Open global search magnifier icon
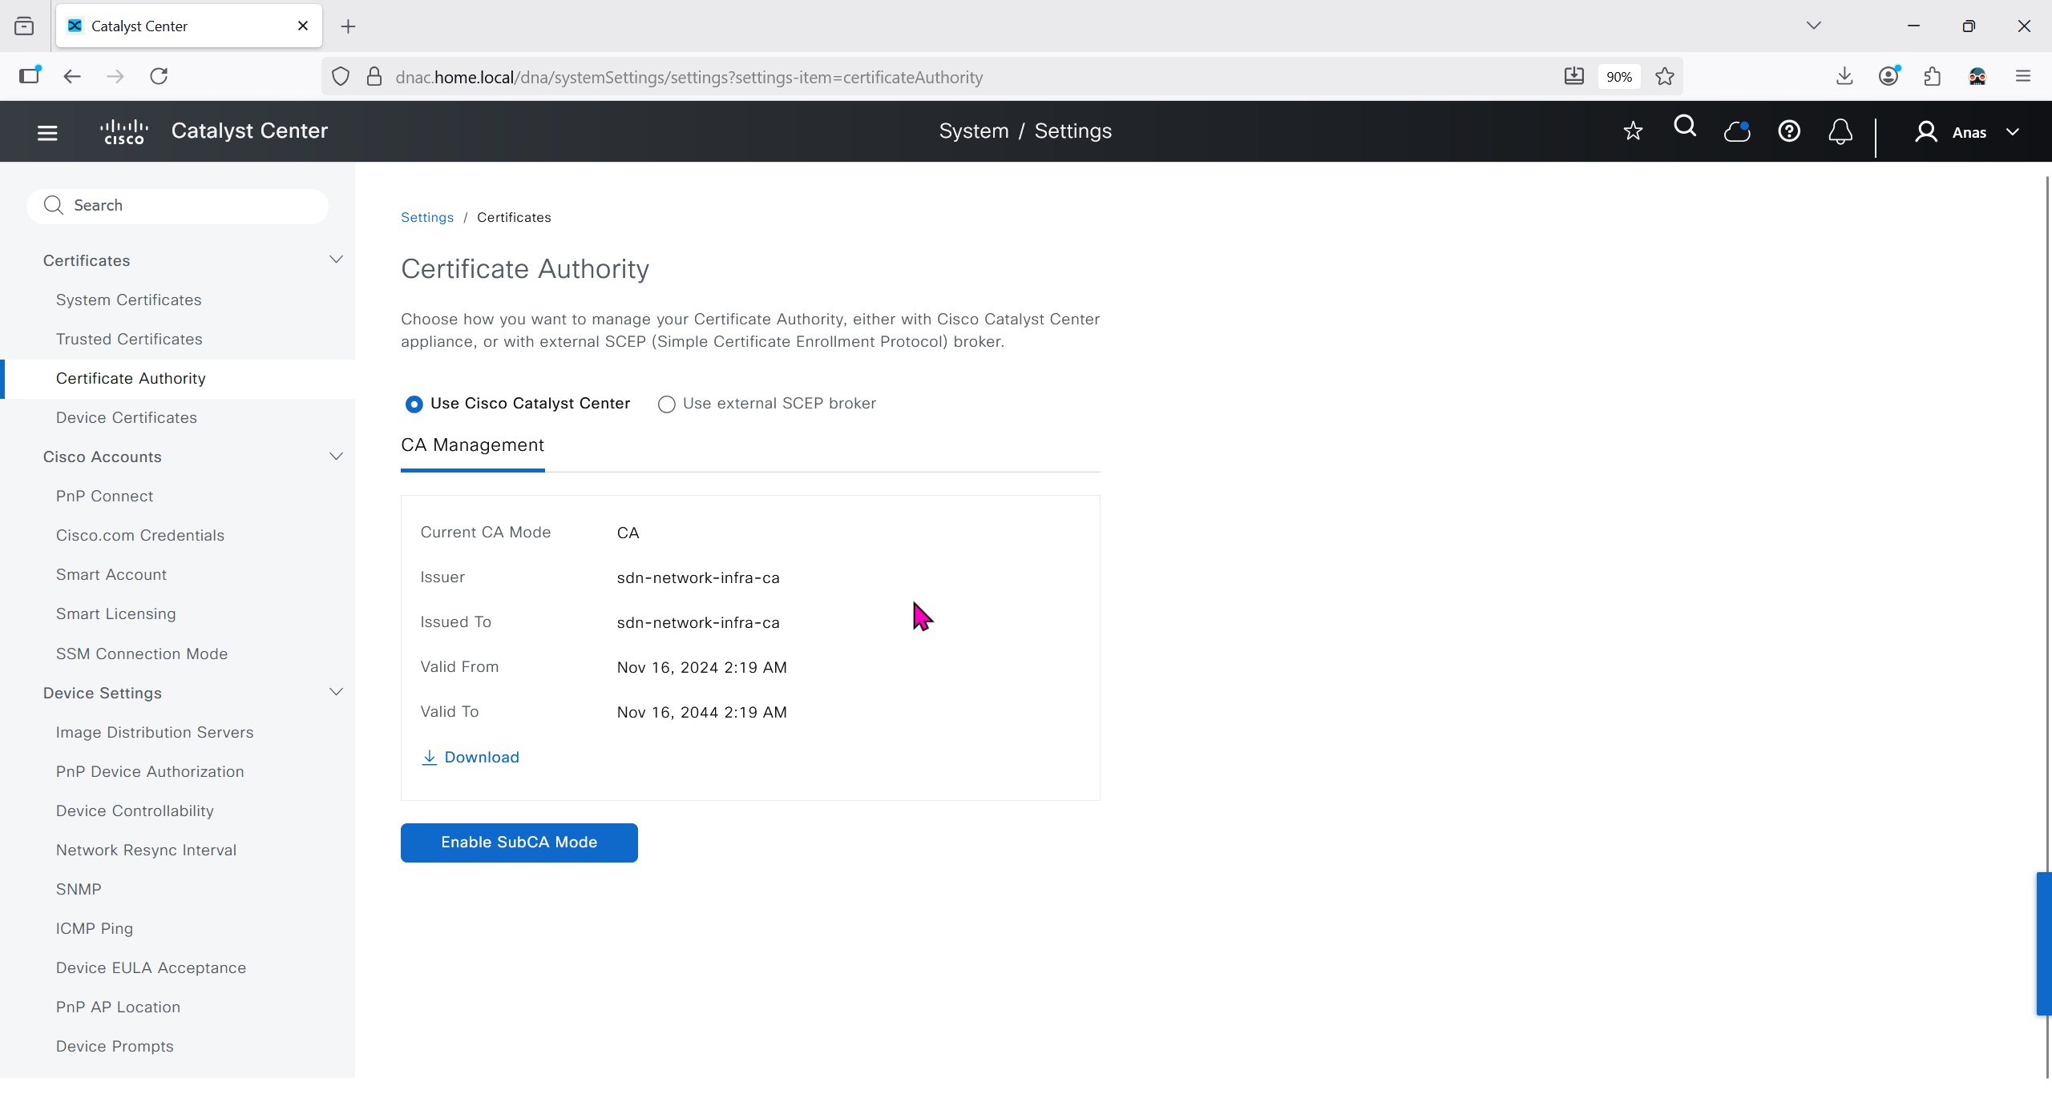Image resolution: width=2052 pixels, height=1094 pixels. pyautogui.click(x=1685, y=127)
